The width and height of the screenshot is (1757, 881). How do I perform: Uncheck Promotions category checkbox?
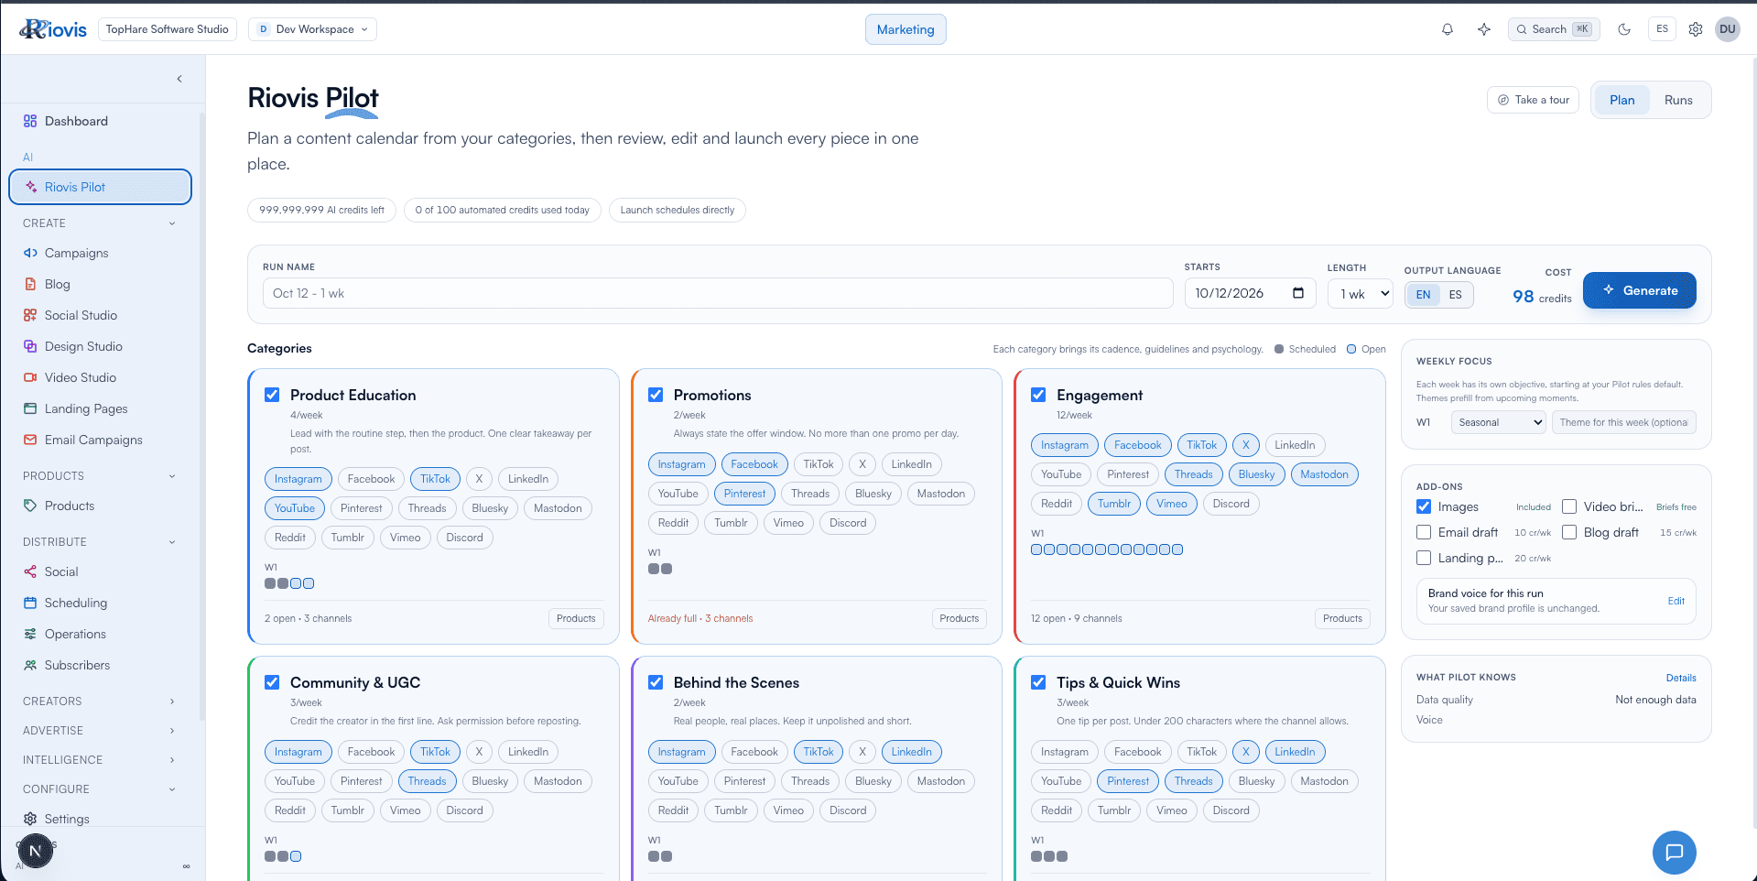click(656, 395)
